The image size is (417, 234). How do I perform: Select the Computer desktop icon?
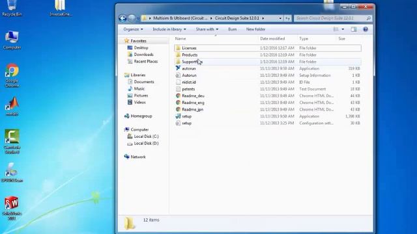tap(12, 40)
